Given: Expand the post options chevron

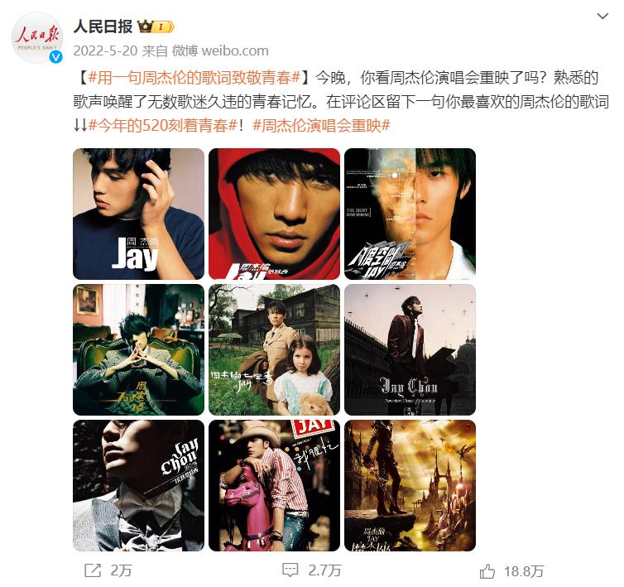Looking at the screenshot, I should [602, 17].
